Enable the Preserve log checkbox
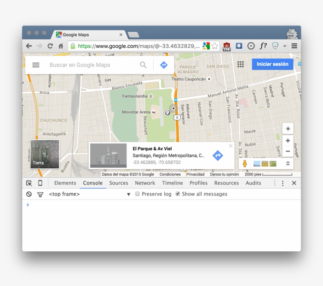This screenshot has height=286, width=323. click(137, 194)
